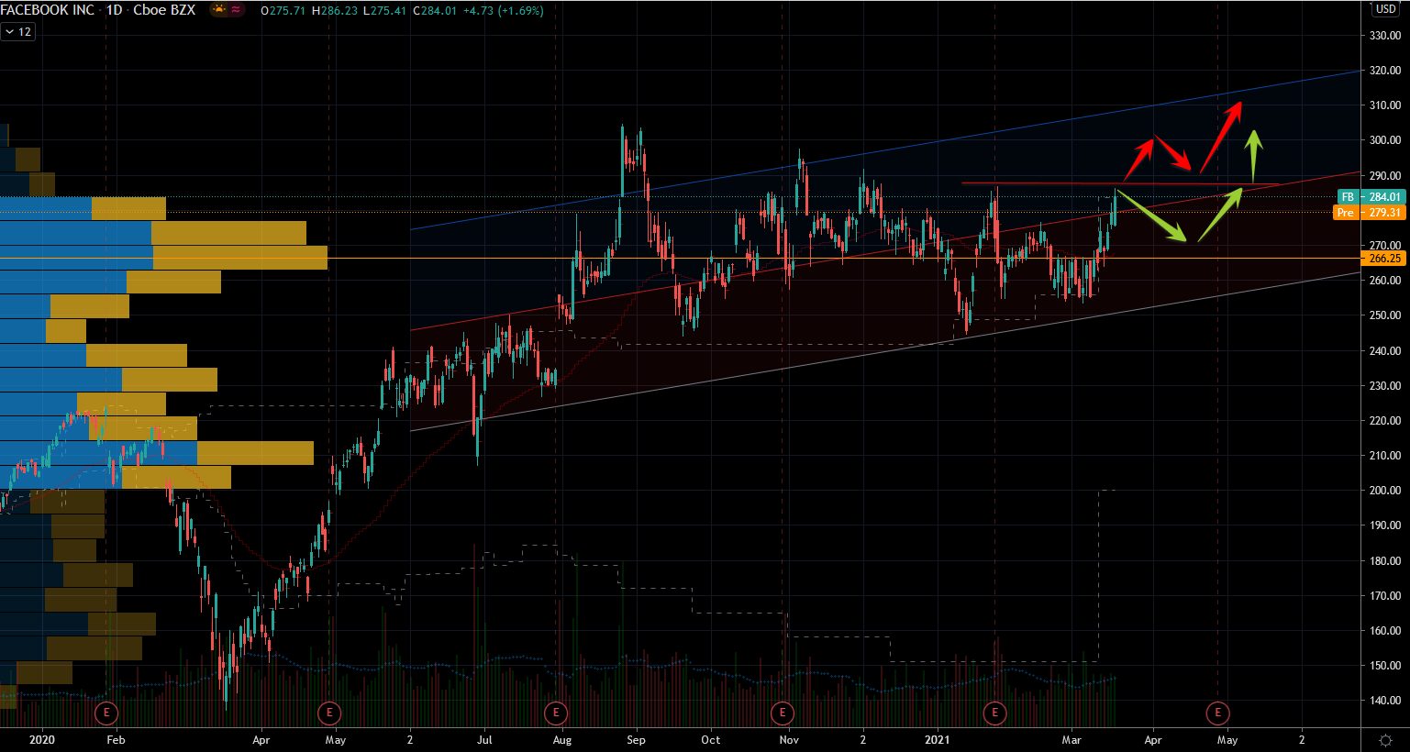
Task: Click the upcoming earnings marker before May 2021
Action: coord(1217,713)
